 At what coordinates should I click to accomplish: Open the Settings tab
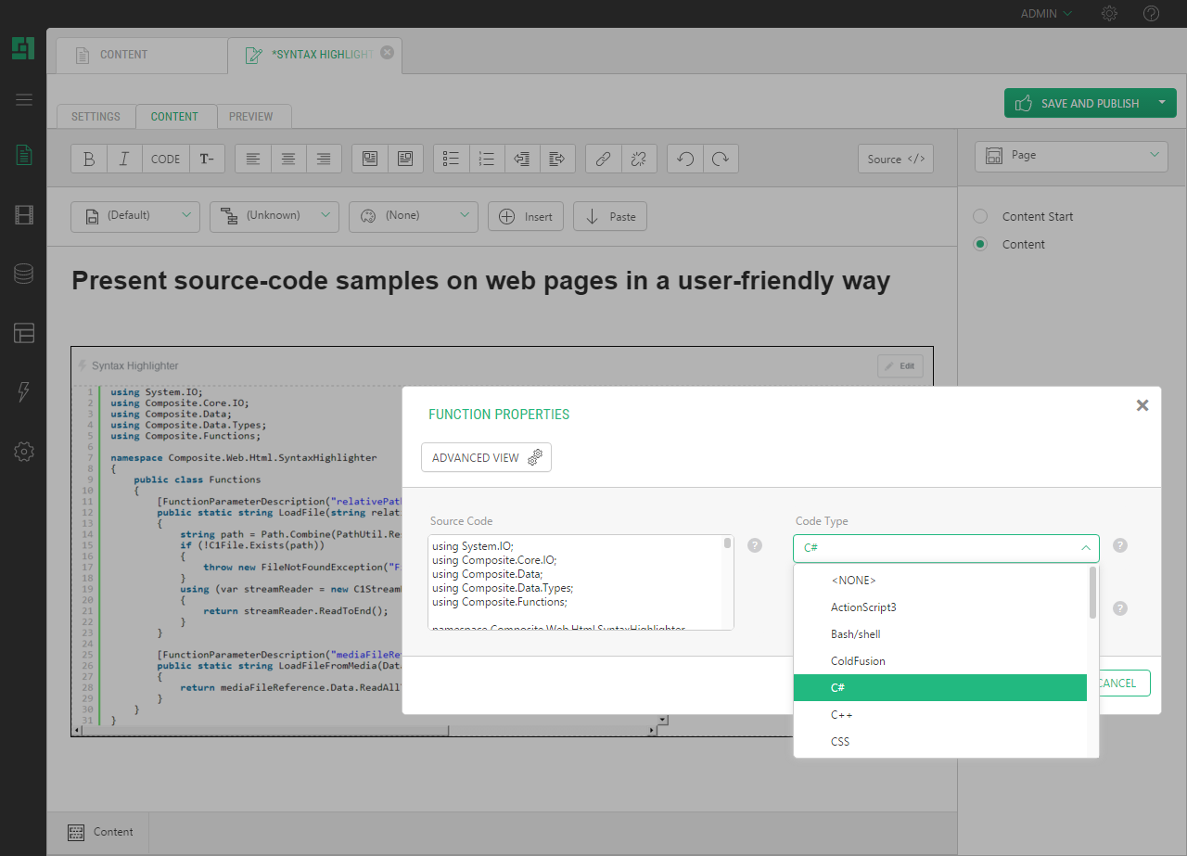[x=96, y=117]
